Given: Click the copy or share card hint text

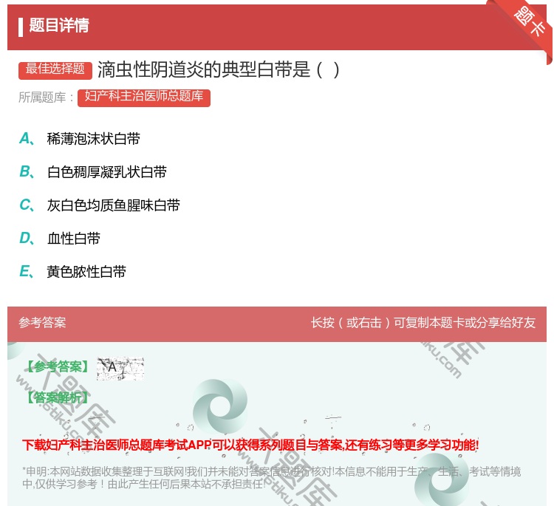Looking at the screenshot, I should (x=423, y=323).
